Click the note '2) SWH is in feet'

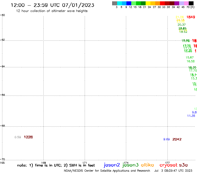(x=79, y=165)
